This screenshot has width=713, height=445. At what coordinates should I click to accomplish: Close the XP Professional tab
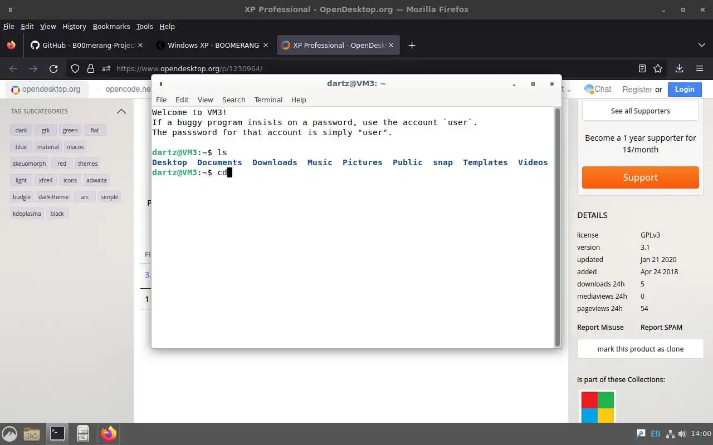click(x=392, y=45)
